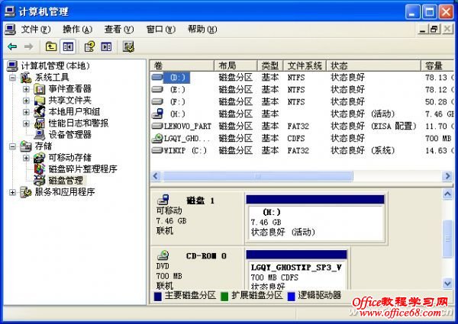Click the disk settings toolbar icon
458x324 pixels.
point(128,47)
